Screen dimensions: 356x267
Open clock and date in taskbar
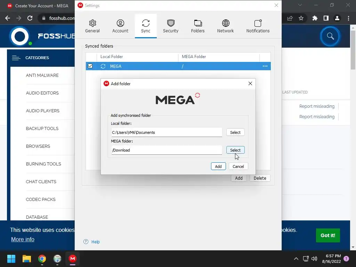[331, 259]
